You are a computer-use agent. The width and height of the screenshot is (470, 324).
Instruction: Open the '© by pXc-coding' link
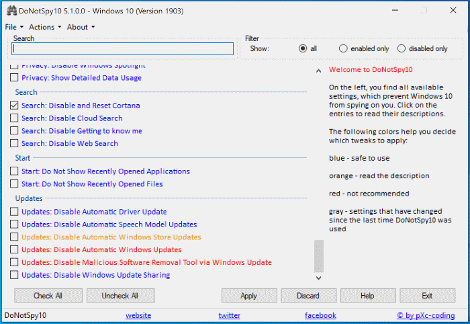click(426, 315)
